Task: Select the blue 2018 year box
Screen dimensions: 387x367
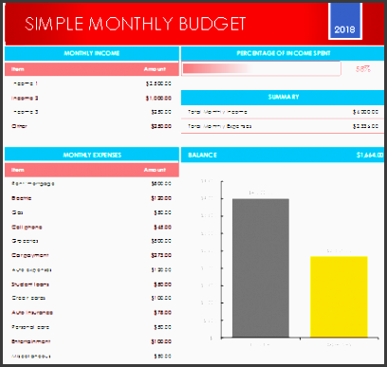Action: (345, 21)
